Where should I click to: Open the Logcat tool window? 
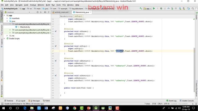[x=21, y=101]
